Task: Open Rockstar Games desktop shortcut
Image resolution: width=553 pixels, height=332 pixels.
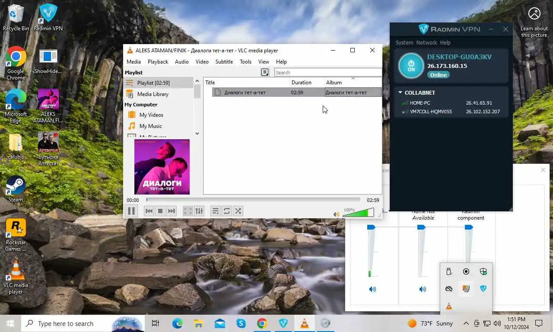Action: pyautogui.click(x=16, y=235)
